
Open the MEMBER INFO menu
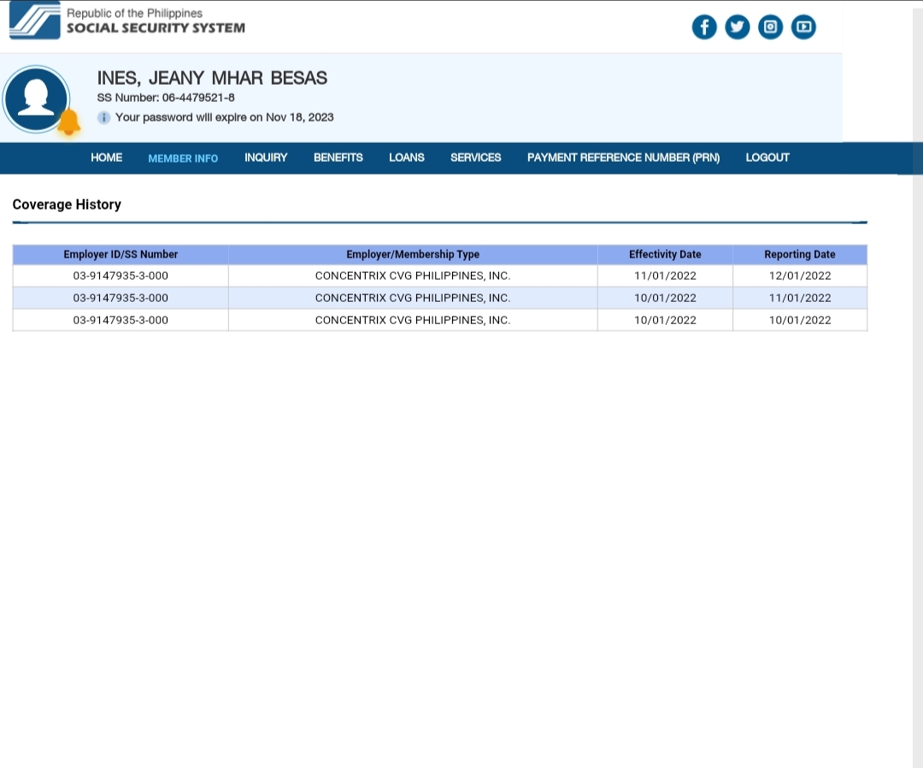(x=183, y=158)
